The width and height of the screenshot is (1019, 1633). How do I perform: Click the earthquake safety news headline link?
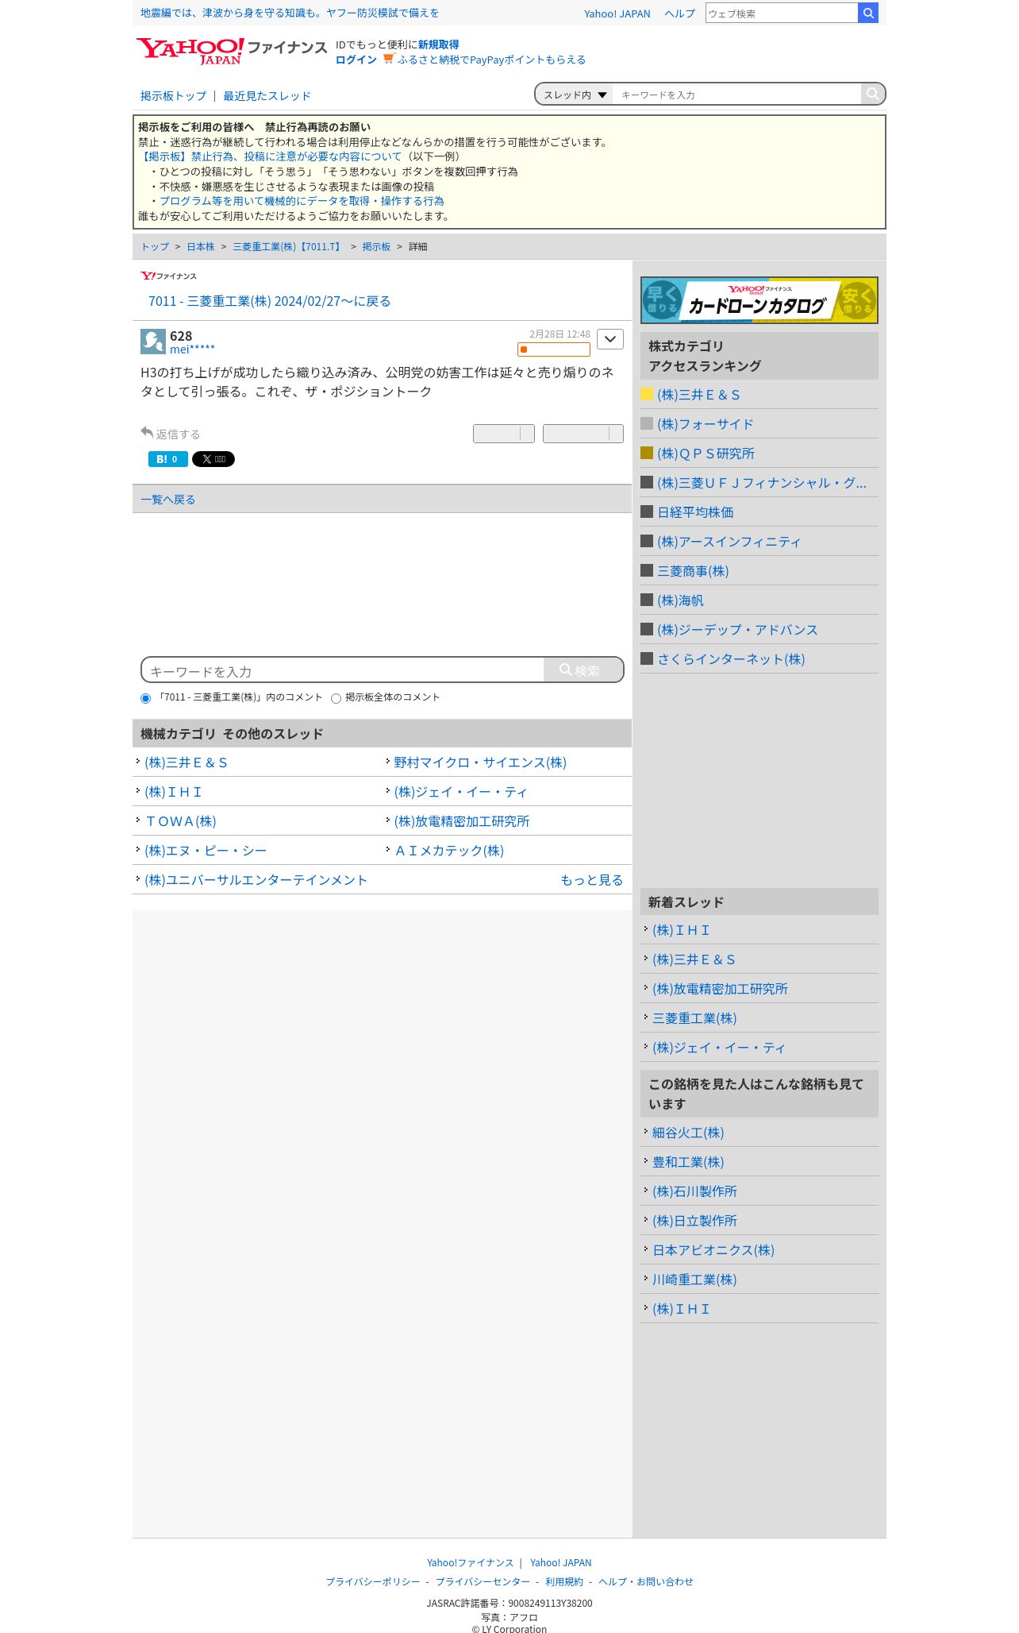click(290, 13)
